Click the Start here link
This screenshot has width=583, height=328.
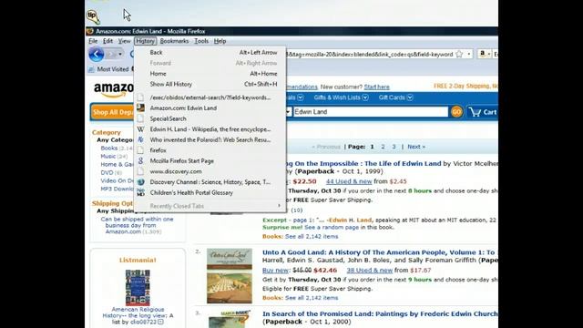pos(376,87)
